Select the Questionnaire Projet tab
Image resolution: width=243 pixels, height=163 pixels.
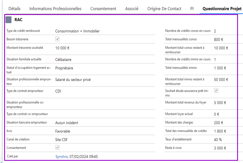[222, 9]
